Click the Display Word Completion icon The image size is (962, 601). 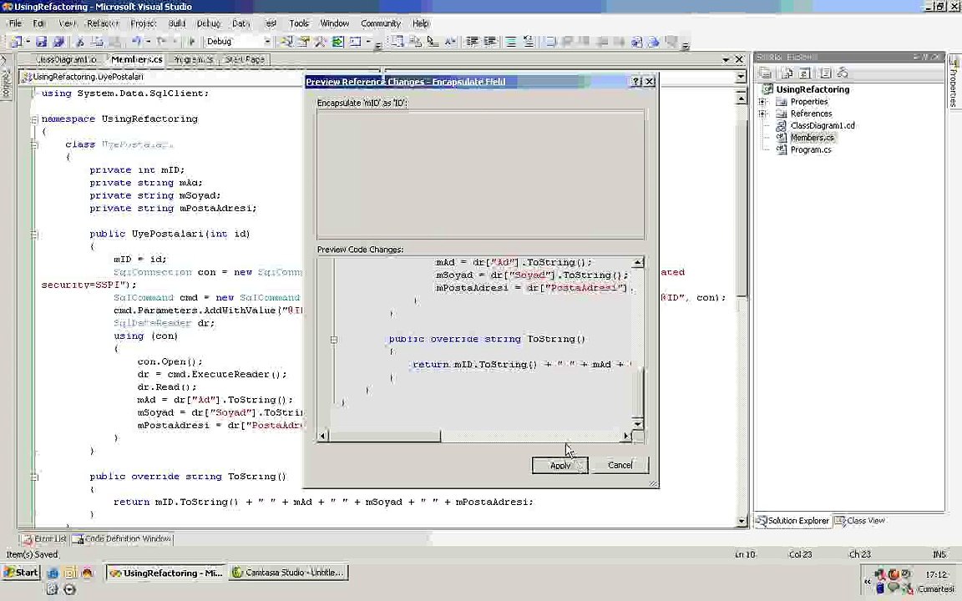[450, 42]
